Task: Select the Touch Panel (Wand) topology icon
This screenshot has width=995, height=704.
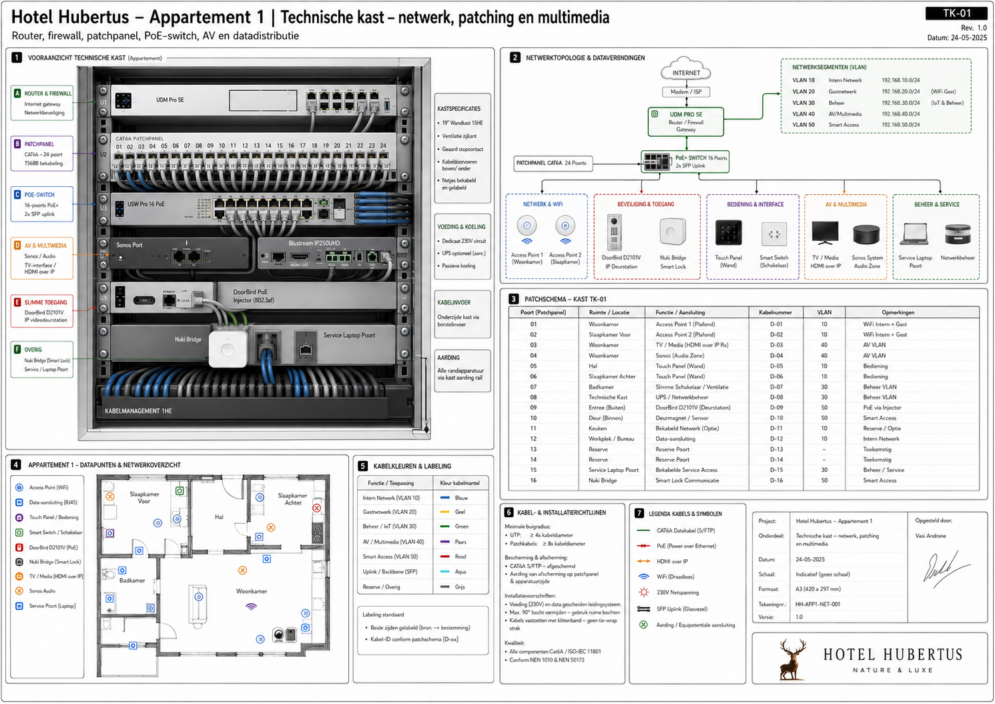Action: 728,233
